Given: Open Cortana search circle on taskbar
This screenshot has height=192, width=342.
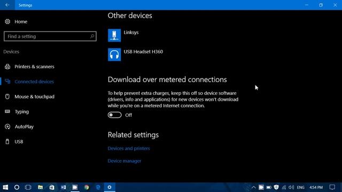Looking at the screenshot, I should tap(17, 187).
